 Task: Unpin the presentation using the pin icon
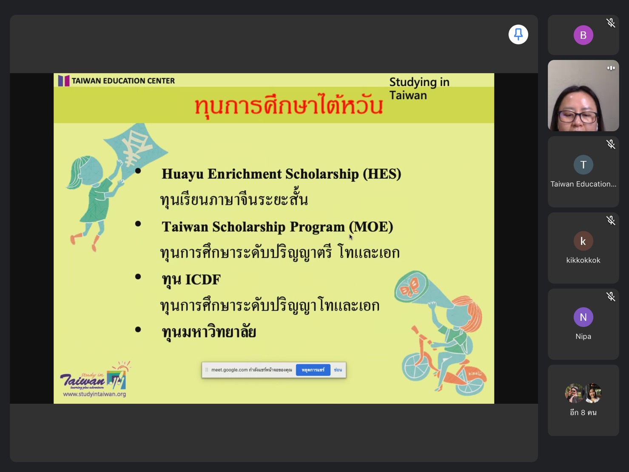(x=518, y=34)
